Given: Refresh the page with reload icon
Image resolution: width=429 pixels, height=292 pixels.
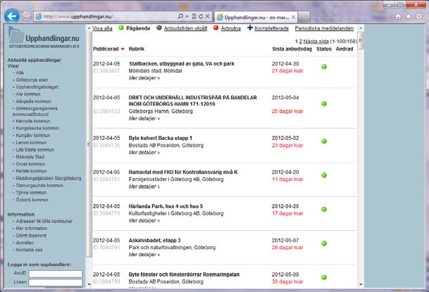Looking at the screenshot, I should [x=201, y=16].
